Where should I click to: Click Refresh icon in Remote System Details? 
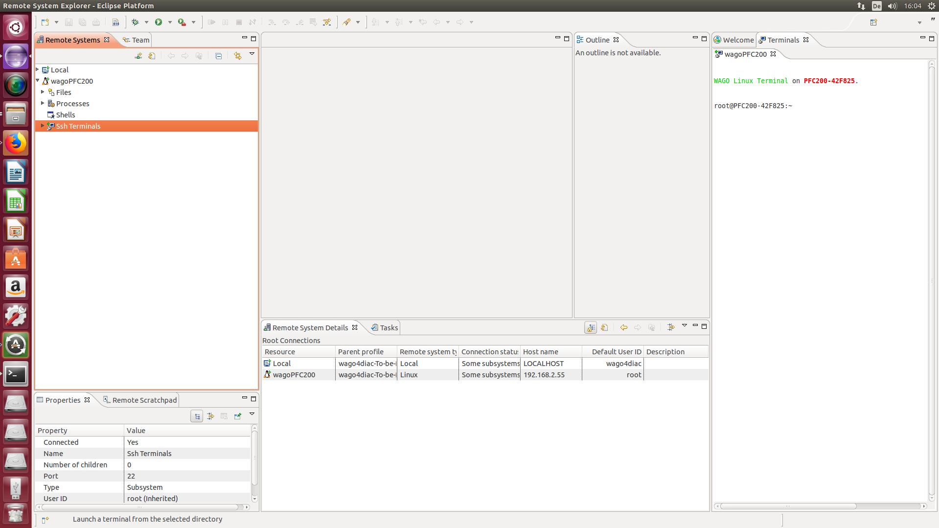[605, 327]
